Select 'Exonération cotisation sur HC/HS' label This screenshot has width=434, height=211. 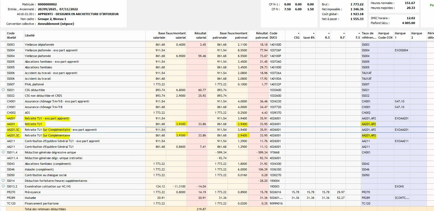(48, 186)
